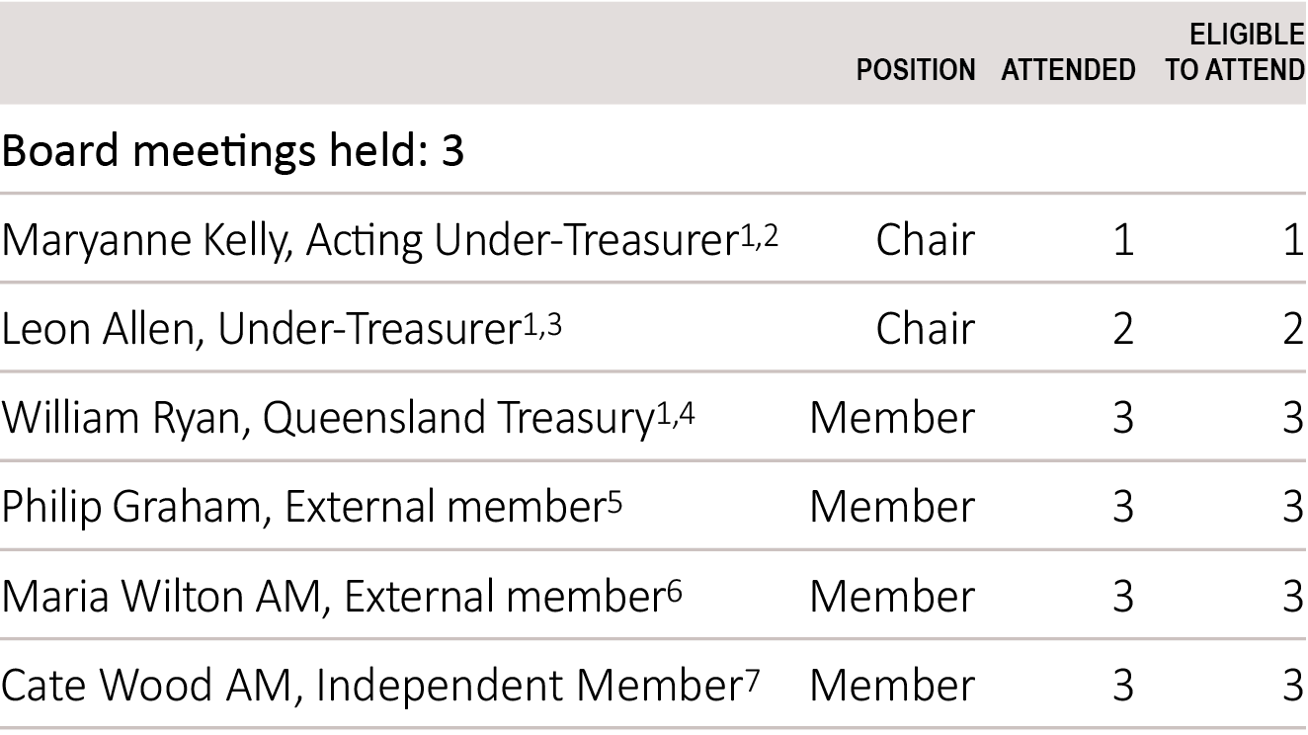Viewport: 1308px width, 735px height.
Task: Select William Ryan, Queensland Treasury entry
Action: pos(328,418)
